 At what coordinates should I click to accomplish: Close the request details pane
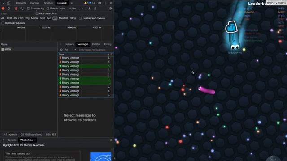point(61,44)
